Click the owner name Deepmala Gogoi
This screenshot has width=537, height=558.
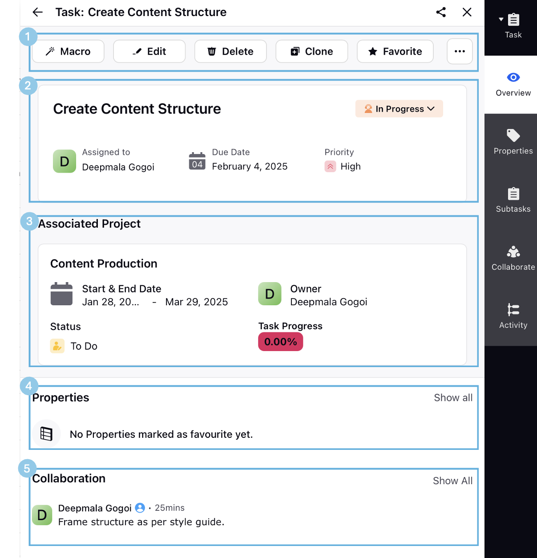329,302
